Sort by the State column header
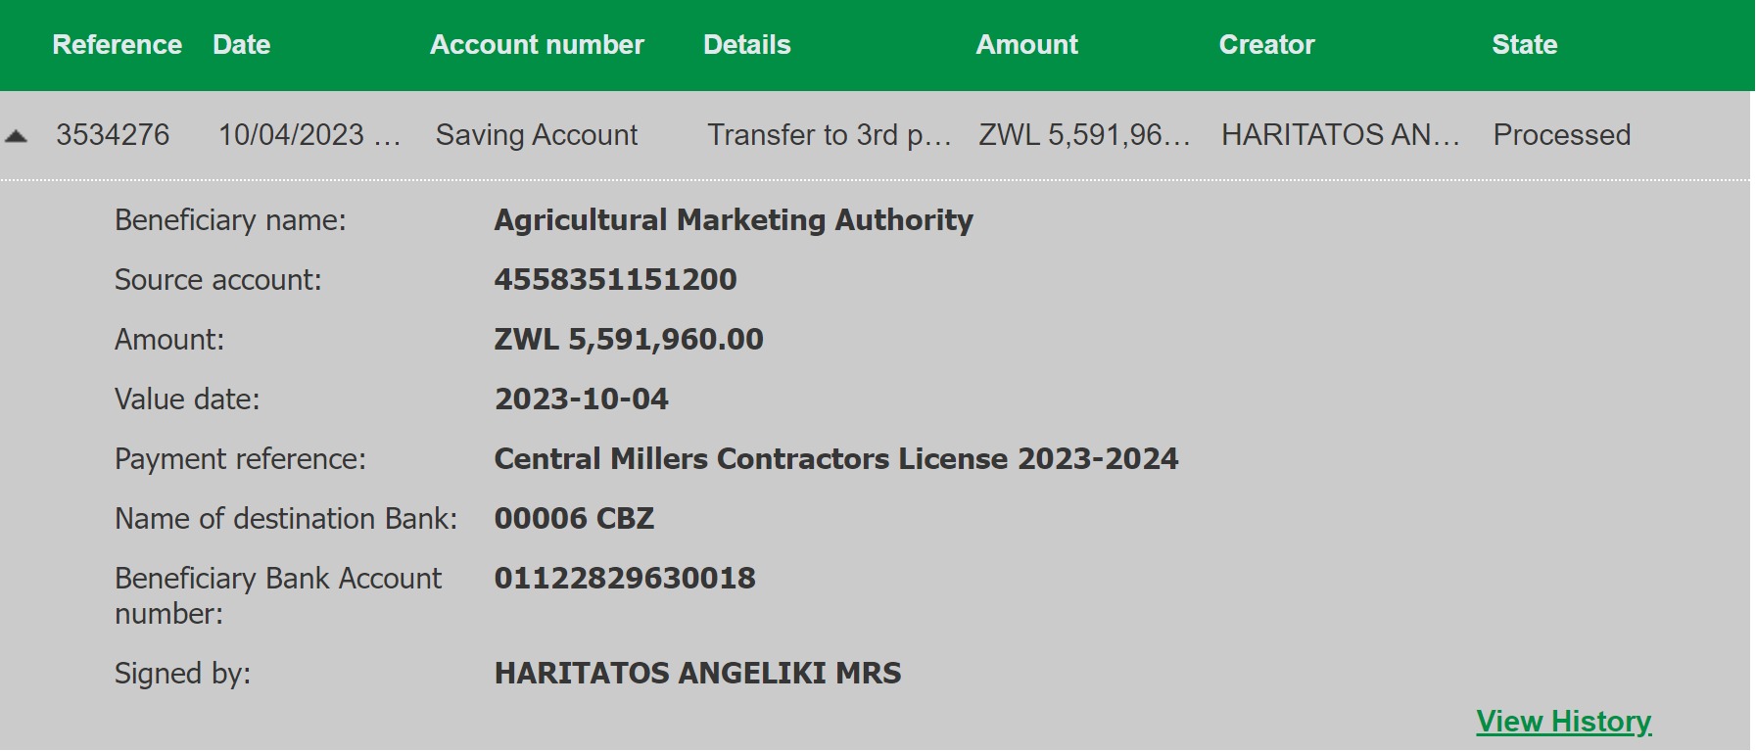The width and height of the screenshot is (1756, 751). point(1524,45)
